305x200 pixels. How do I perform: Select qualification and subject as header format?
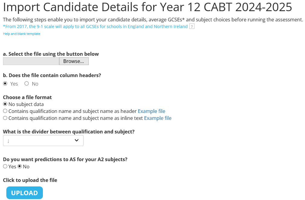(x=5, y=111)
